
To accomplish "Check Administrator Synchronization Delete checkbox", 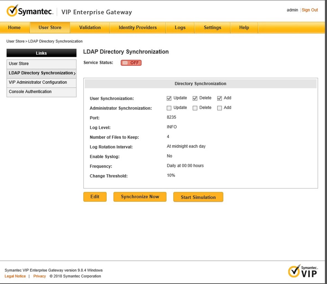I will [x=195, y=108].
